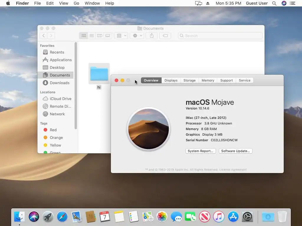Select Red tag in sidebar
The width and height of the screenshot is (302, 226).
(x=56, y=130)
